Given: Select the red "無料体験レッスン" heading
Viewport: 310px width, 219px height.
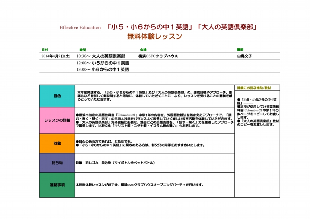Looking at the screenshot, I should 154,36.
